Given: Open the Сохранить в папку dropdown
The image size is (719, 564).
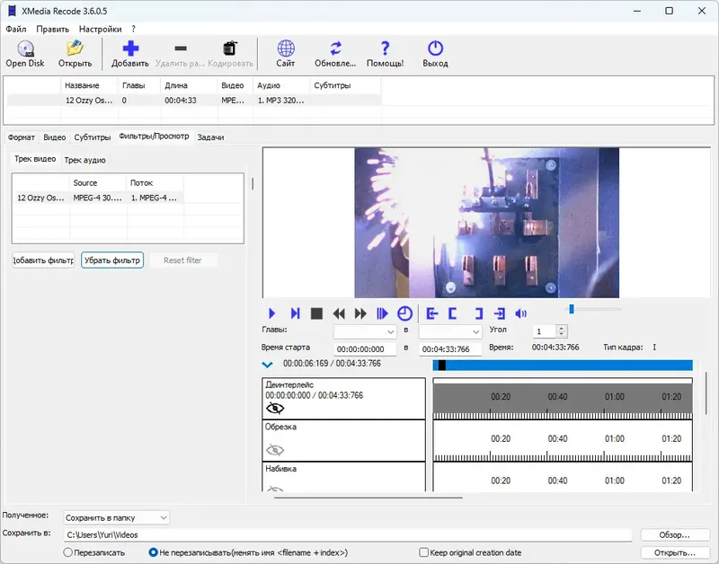Looking at the screenshot, I should pos(116,517).
